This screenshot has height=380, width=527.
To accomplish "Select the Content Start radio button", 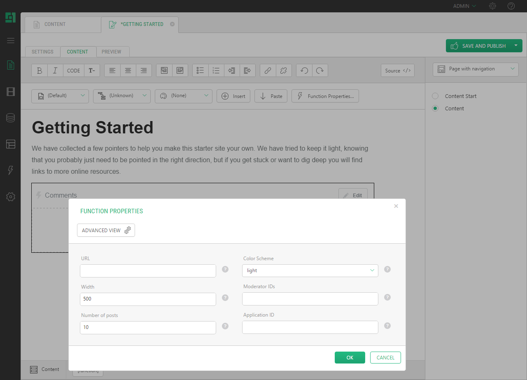I will [x=435, y=96].
